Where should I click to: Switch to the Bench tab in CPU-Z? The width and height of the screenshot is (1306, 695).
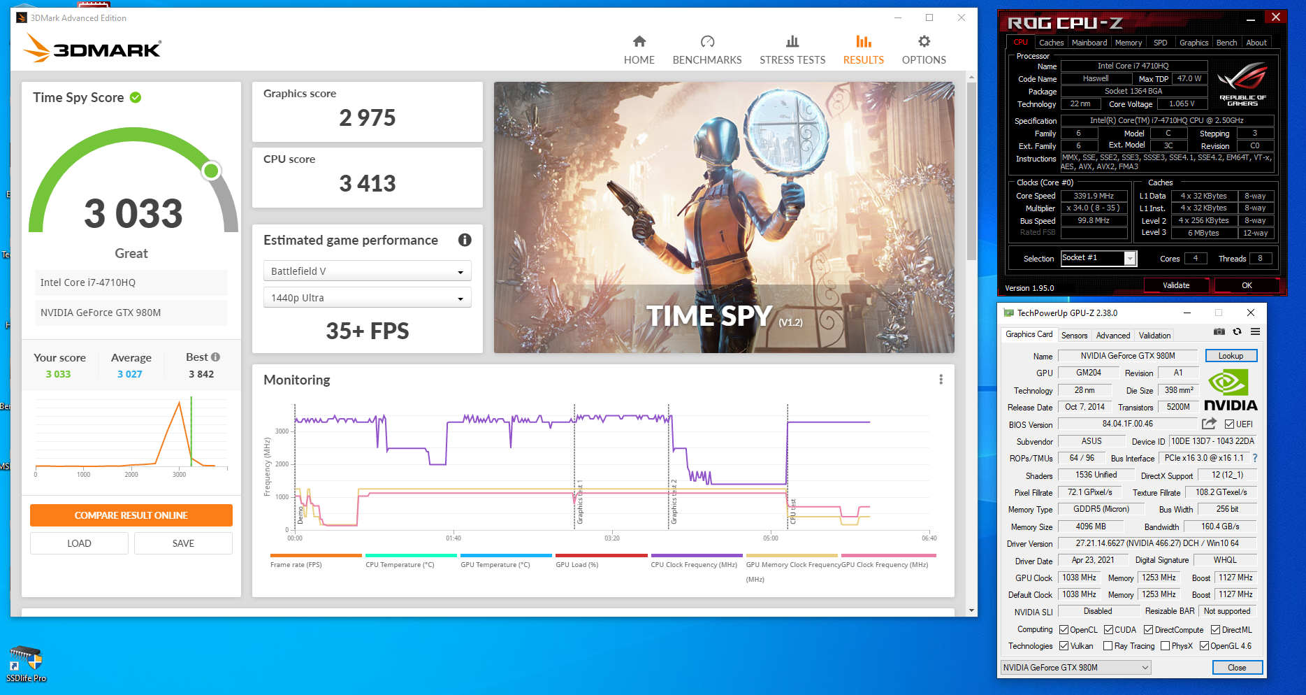pyautogui.click(x=1226, y=43)
